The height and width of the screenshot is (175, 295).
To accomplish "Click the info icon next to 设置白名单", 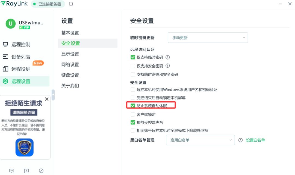I will point(240,140).
